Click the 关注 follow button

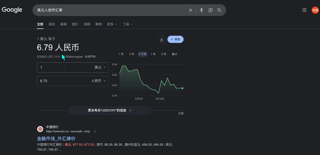[176, 39]
